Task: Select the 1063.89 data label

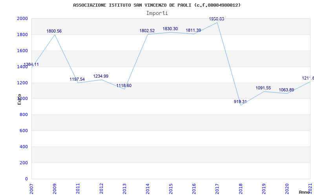Action: point(287,90)
